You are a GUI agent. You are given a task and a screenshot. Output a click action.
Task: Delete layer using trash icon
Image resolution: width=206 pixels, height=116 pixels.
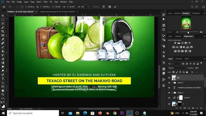point(201,108)
